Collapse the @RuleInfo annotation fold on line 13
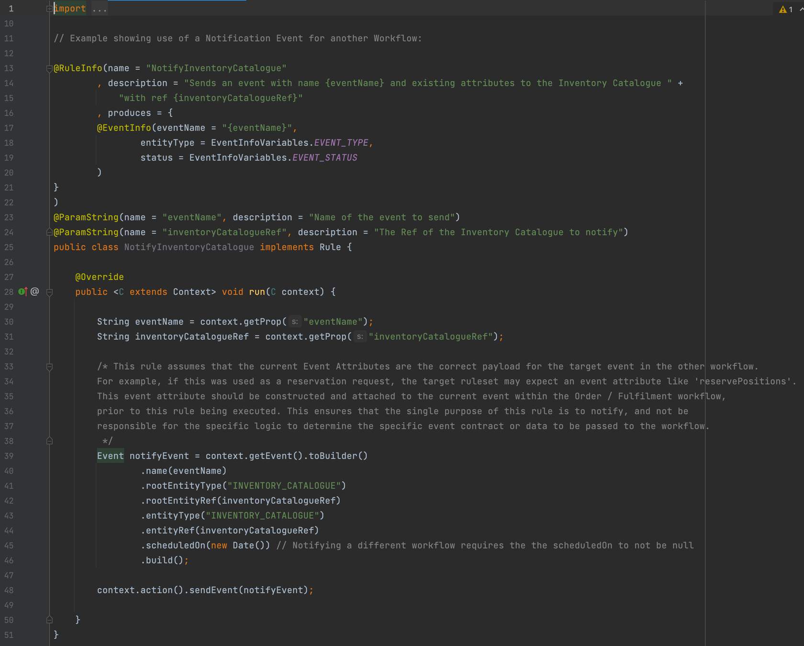The width and height of the screenshot is (804, 646). (x=49, y=68)
